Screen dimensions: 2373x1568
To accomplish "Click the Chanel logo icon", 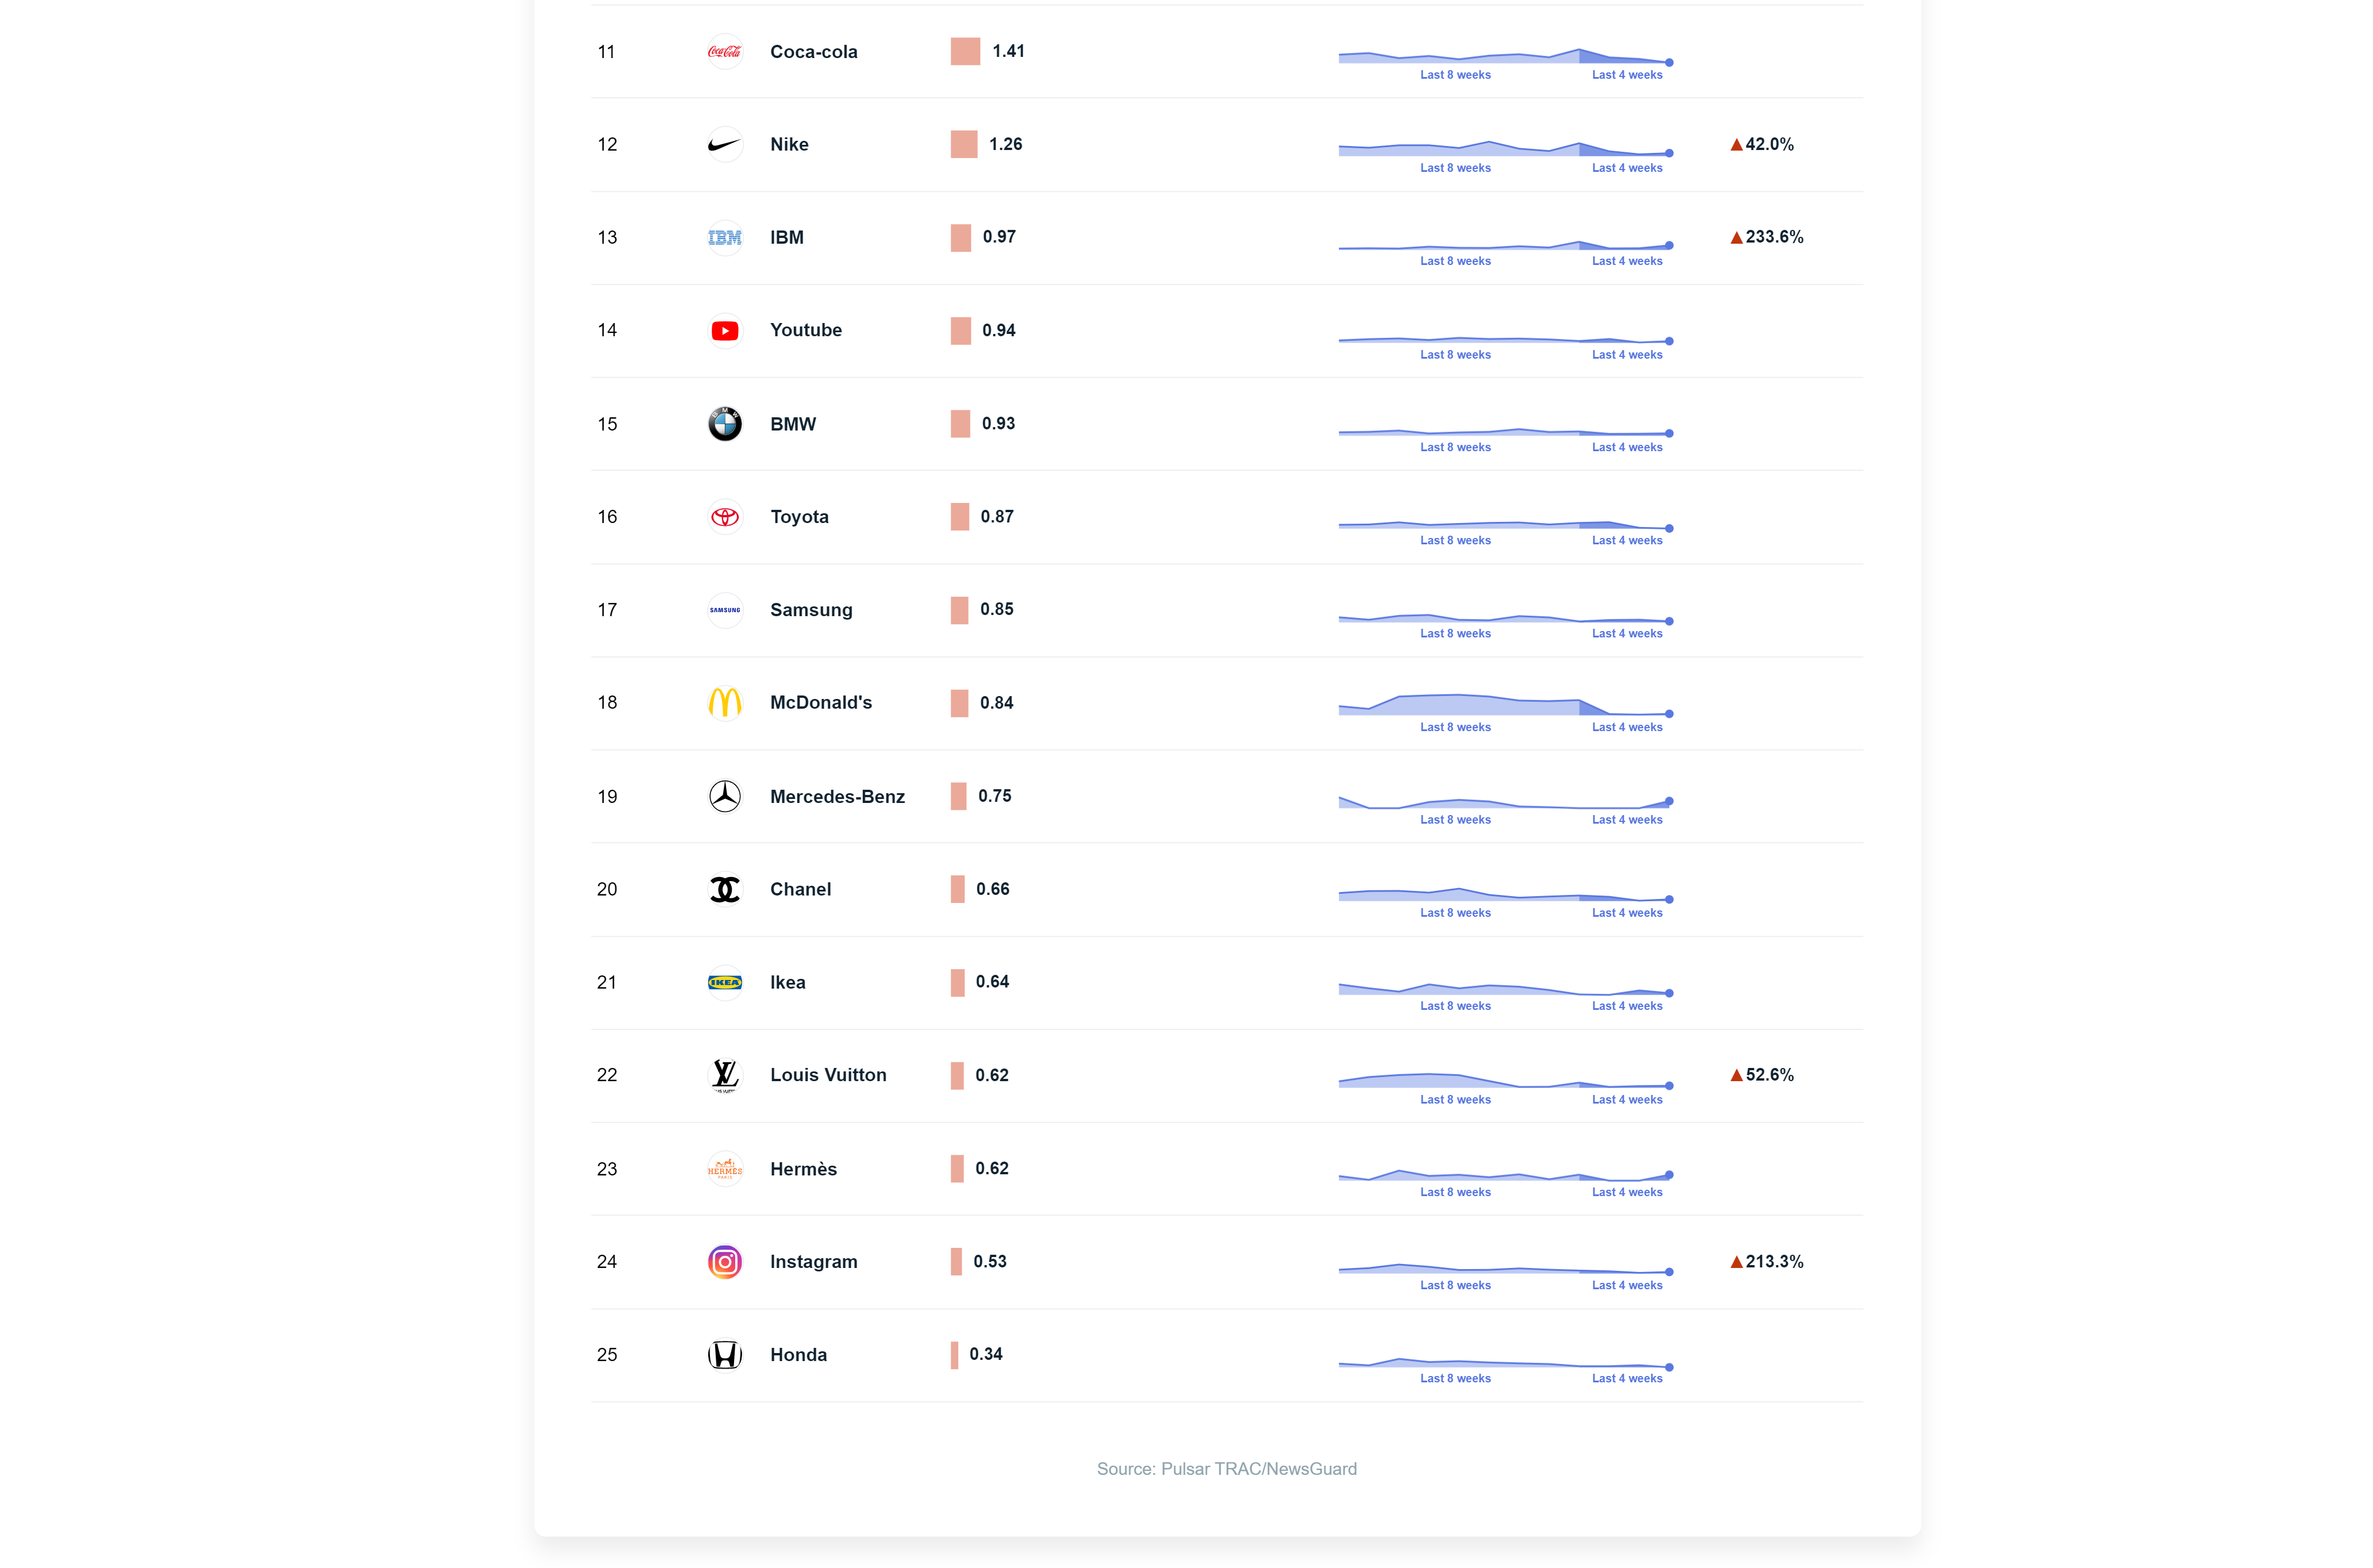I will pyautogui.click(x=724, y=889).
